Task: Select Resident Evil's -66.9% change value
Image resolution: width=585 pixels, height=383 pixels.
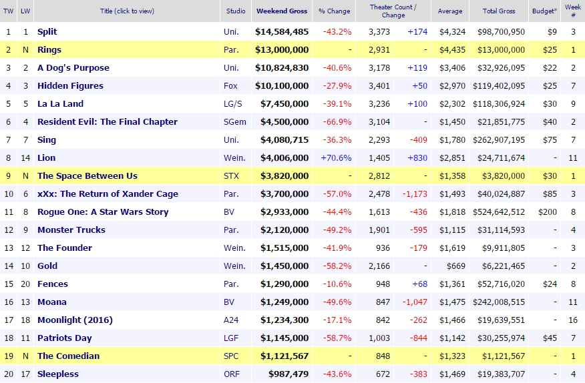Action: click(337, 121)
